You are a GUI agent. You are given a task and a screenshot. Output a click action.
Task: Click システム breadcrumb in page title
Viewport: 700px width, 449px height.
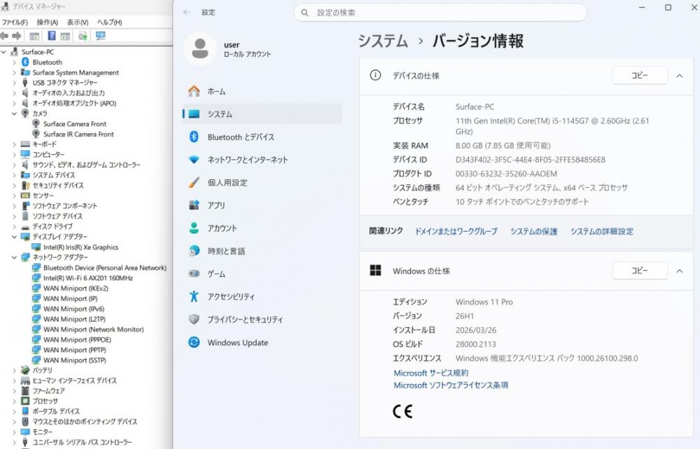pos(383,41)
